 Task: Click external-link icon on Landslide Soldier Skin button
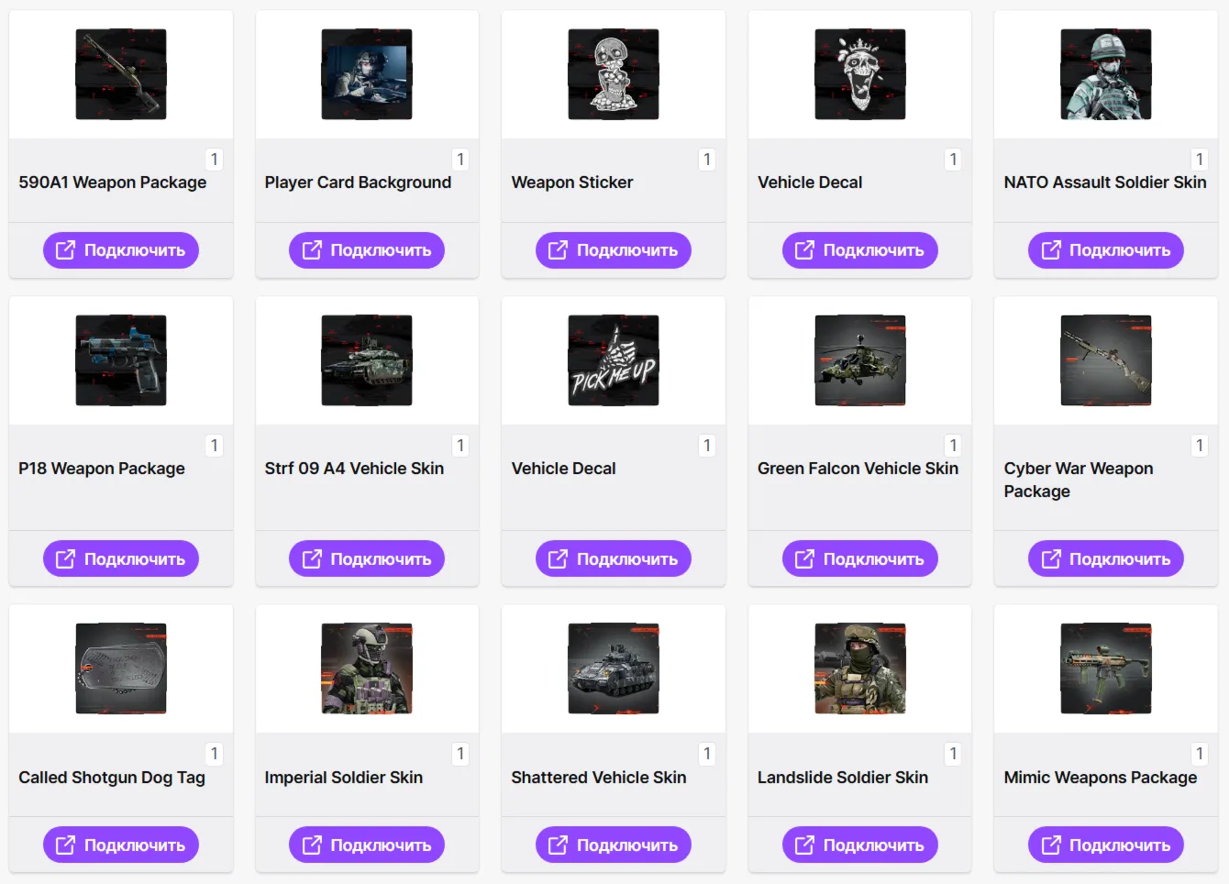(804, 845)
